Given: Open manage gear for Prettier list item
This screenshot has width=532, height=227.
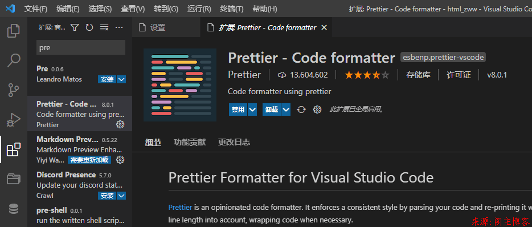Looking at the screenshot, I should 120,124.
